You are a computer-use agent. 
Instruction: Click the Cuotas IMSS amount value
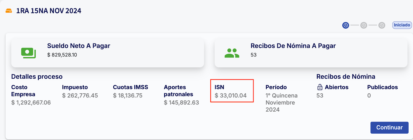click(128, 96)
